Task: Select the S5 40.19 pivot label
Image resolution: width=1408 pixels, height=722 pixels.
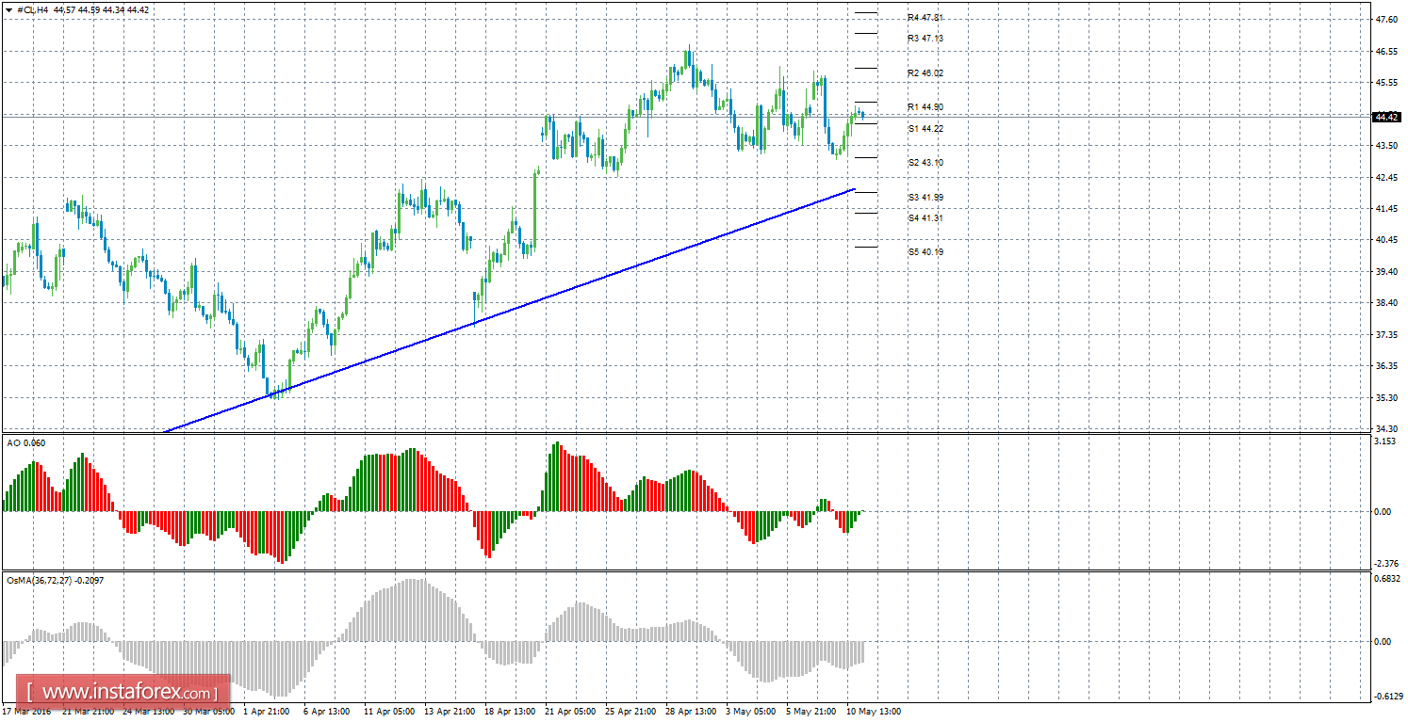Action: pyautogui.click(x=925, y=252)
